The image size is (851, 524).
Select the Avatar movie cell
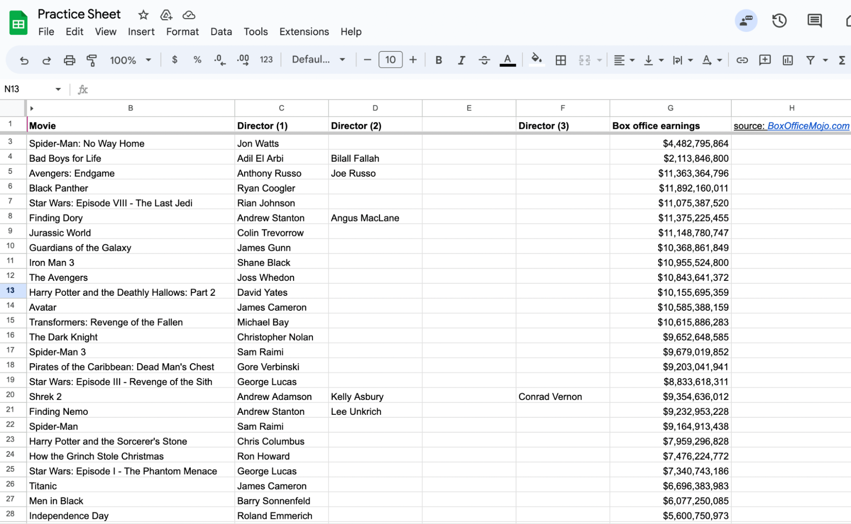(130, 307)
